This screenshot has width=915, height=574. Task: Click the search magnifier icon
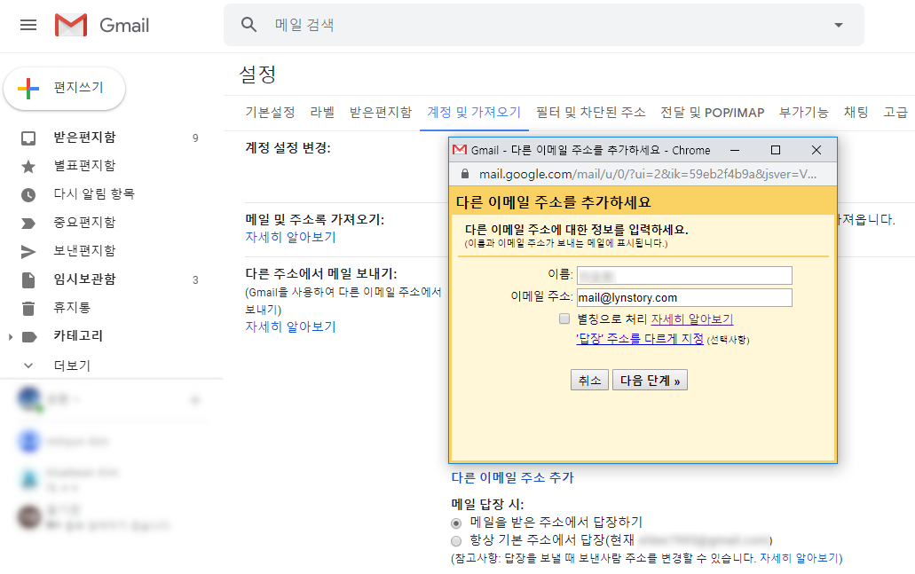249,25
